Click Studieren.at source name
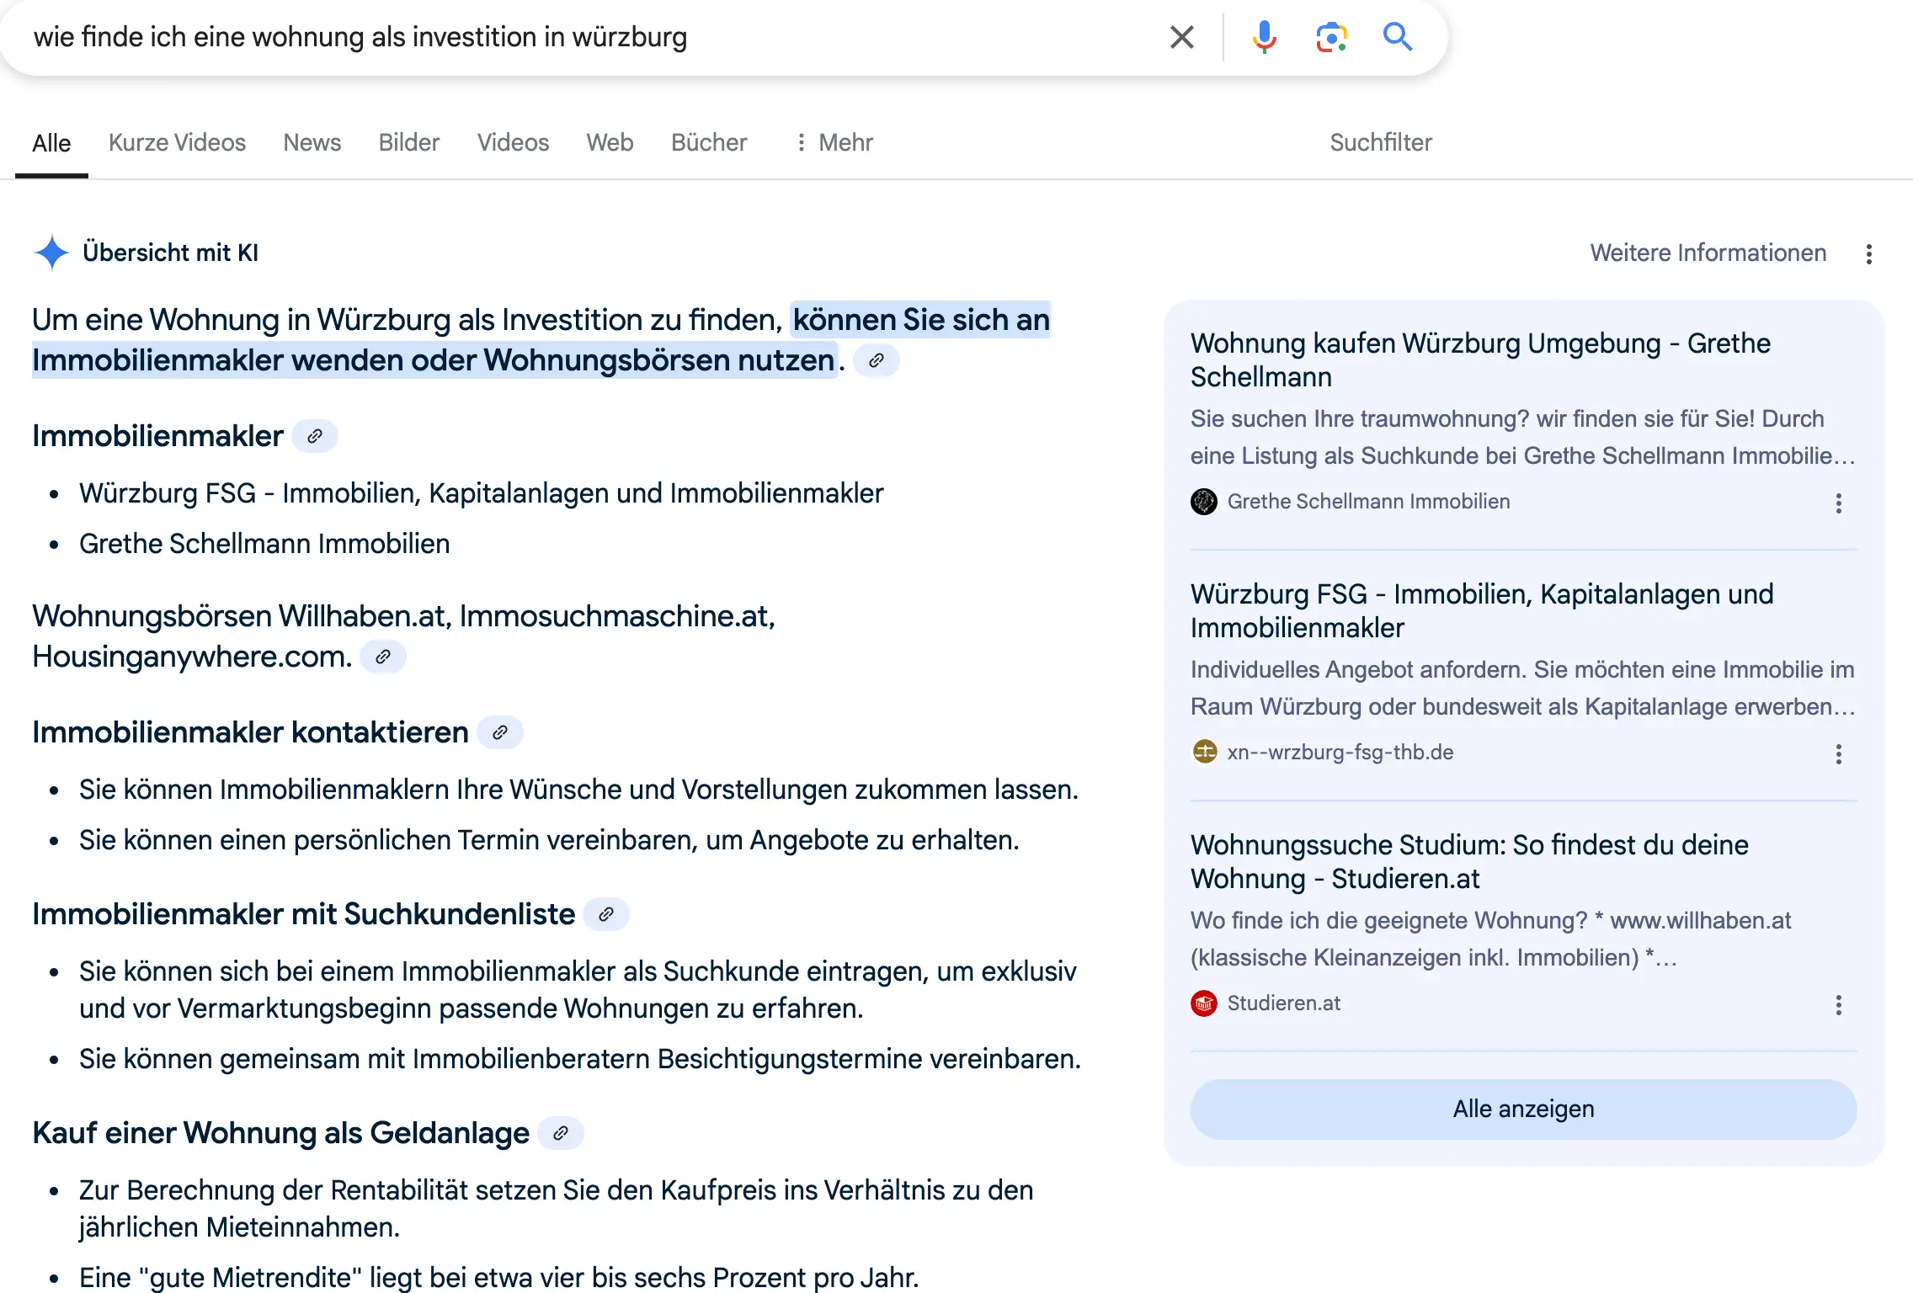Image resolution: width=1913 pixels, height=1293 pixels. click(x=1283, y=1003)
